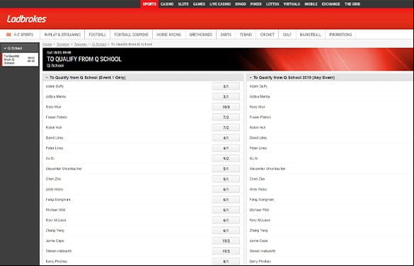
Task: Click Barry Pinches in Any Event list
Action: pyautogui.click(x=260, y=261)
